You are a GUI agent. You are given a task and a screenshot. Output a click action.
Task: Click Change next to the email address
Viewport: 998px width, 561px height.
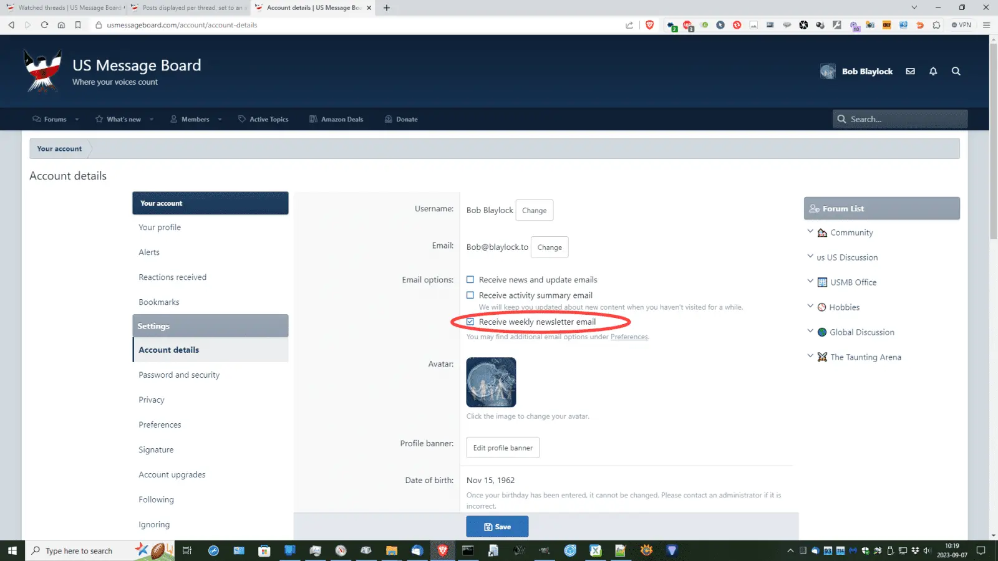pos(550,247)
